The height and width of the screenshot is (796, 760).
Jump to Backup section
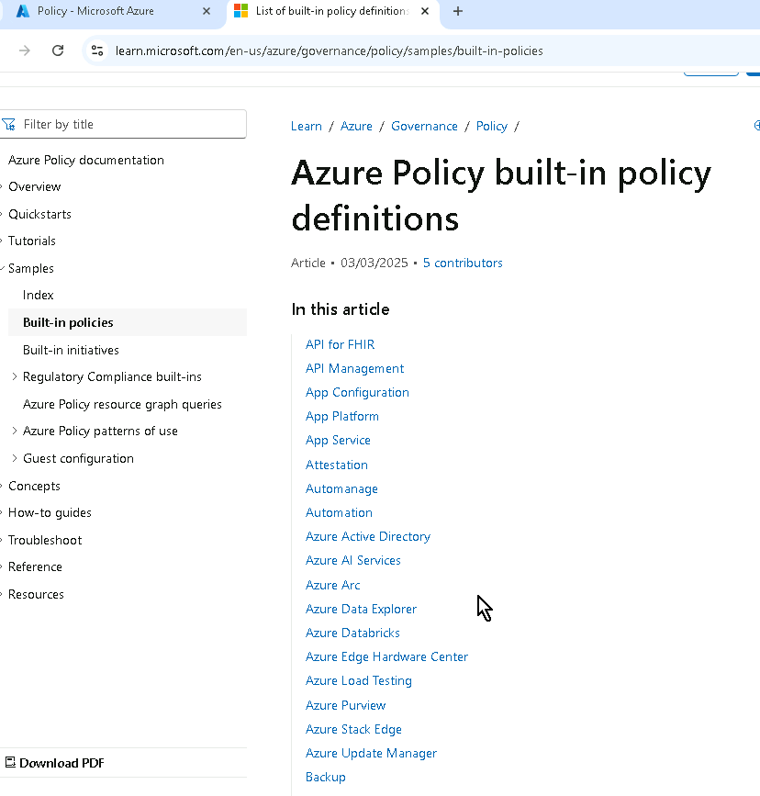click(326, 778)
